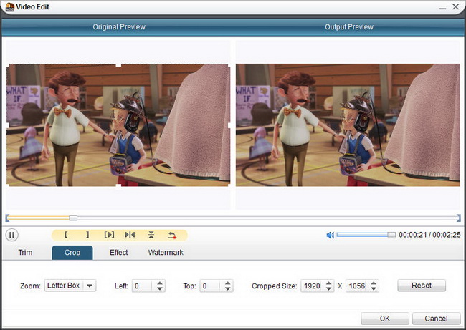This screenshot has height=330, width=466.
Task: Increase the Left crop value
Action: coord(160,283)
